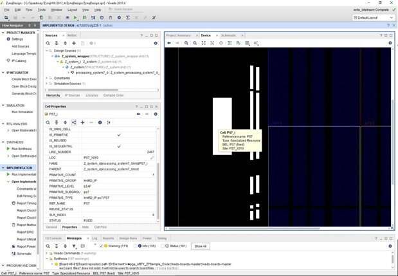The height and width of the screenshot is (276, 398).
Task: Expand Vivado Commands messages group
Action: [x=47, y=253]
